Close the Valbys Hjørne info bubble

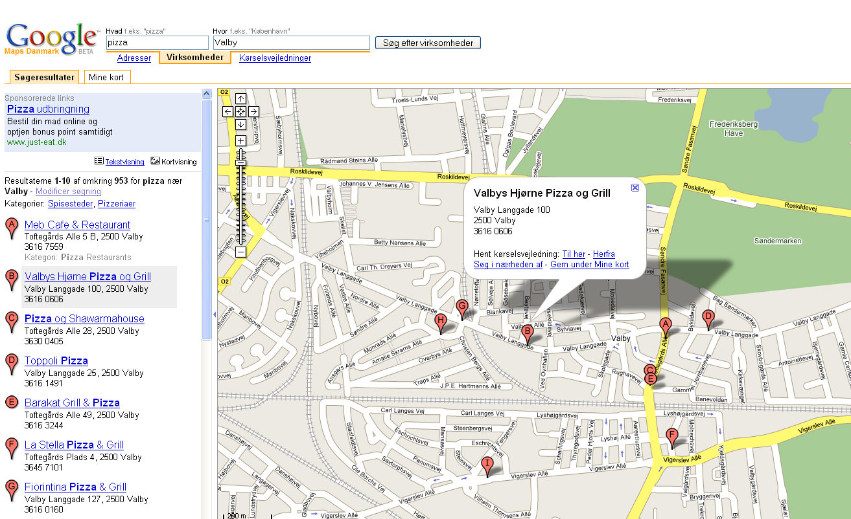pyautogui.click(x=635, y=188)
